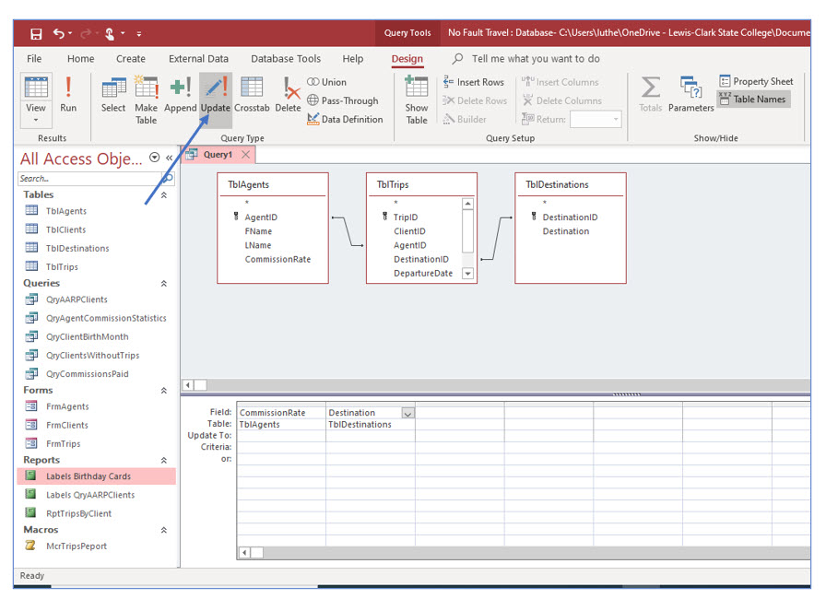Image resolution: width=826 pixels, height=599 pixels.
Task: Select the McrTripsPeport macro
Action: point(77,546)
